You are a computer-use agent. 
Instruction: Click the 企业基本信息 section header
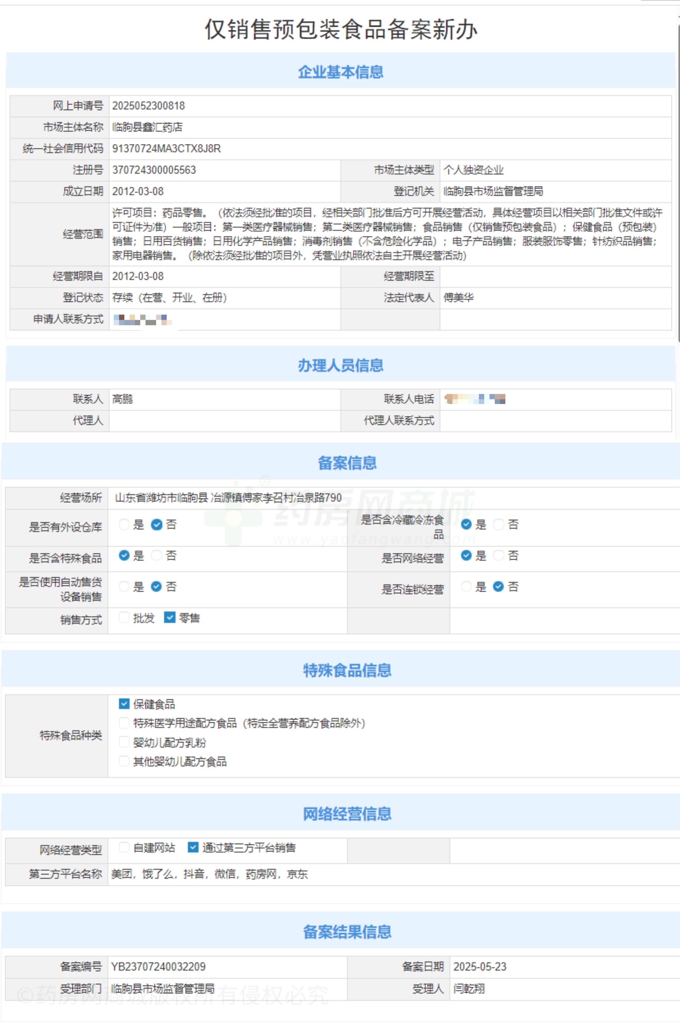click(341, 72)
